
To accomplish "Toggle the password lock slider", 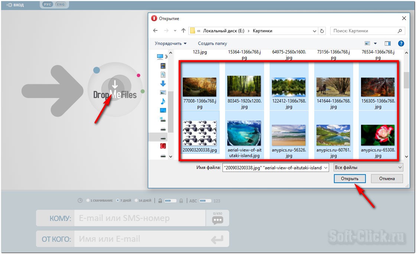I will (x=170, y=201).
